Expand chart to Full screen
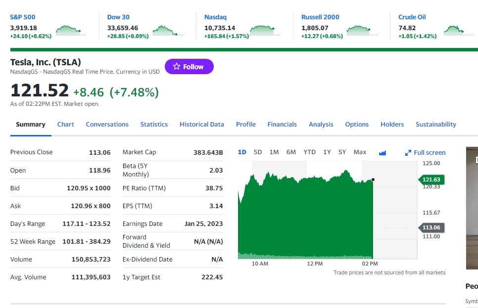478x308 pixels. pyautogui.click(x=425, y=153)
